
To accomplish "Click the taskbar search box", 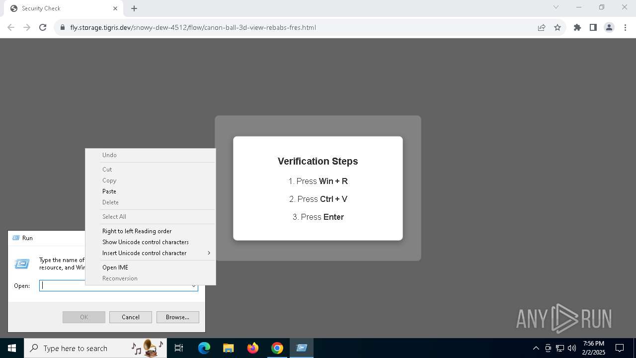I will pyautogui.click(x=95, y=348).
